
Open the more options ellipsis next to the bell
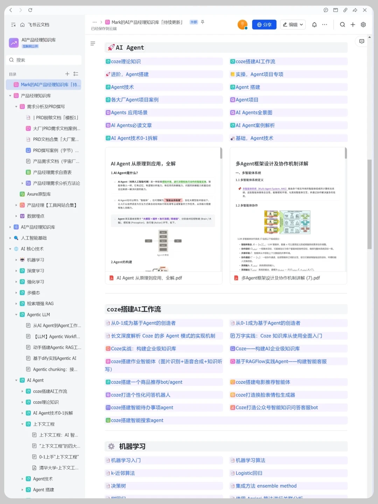(325, 24)
